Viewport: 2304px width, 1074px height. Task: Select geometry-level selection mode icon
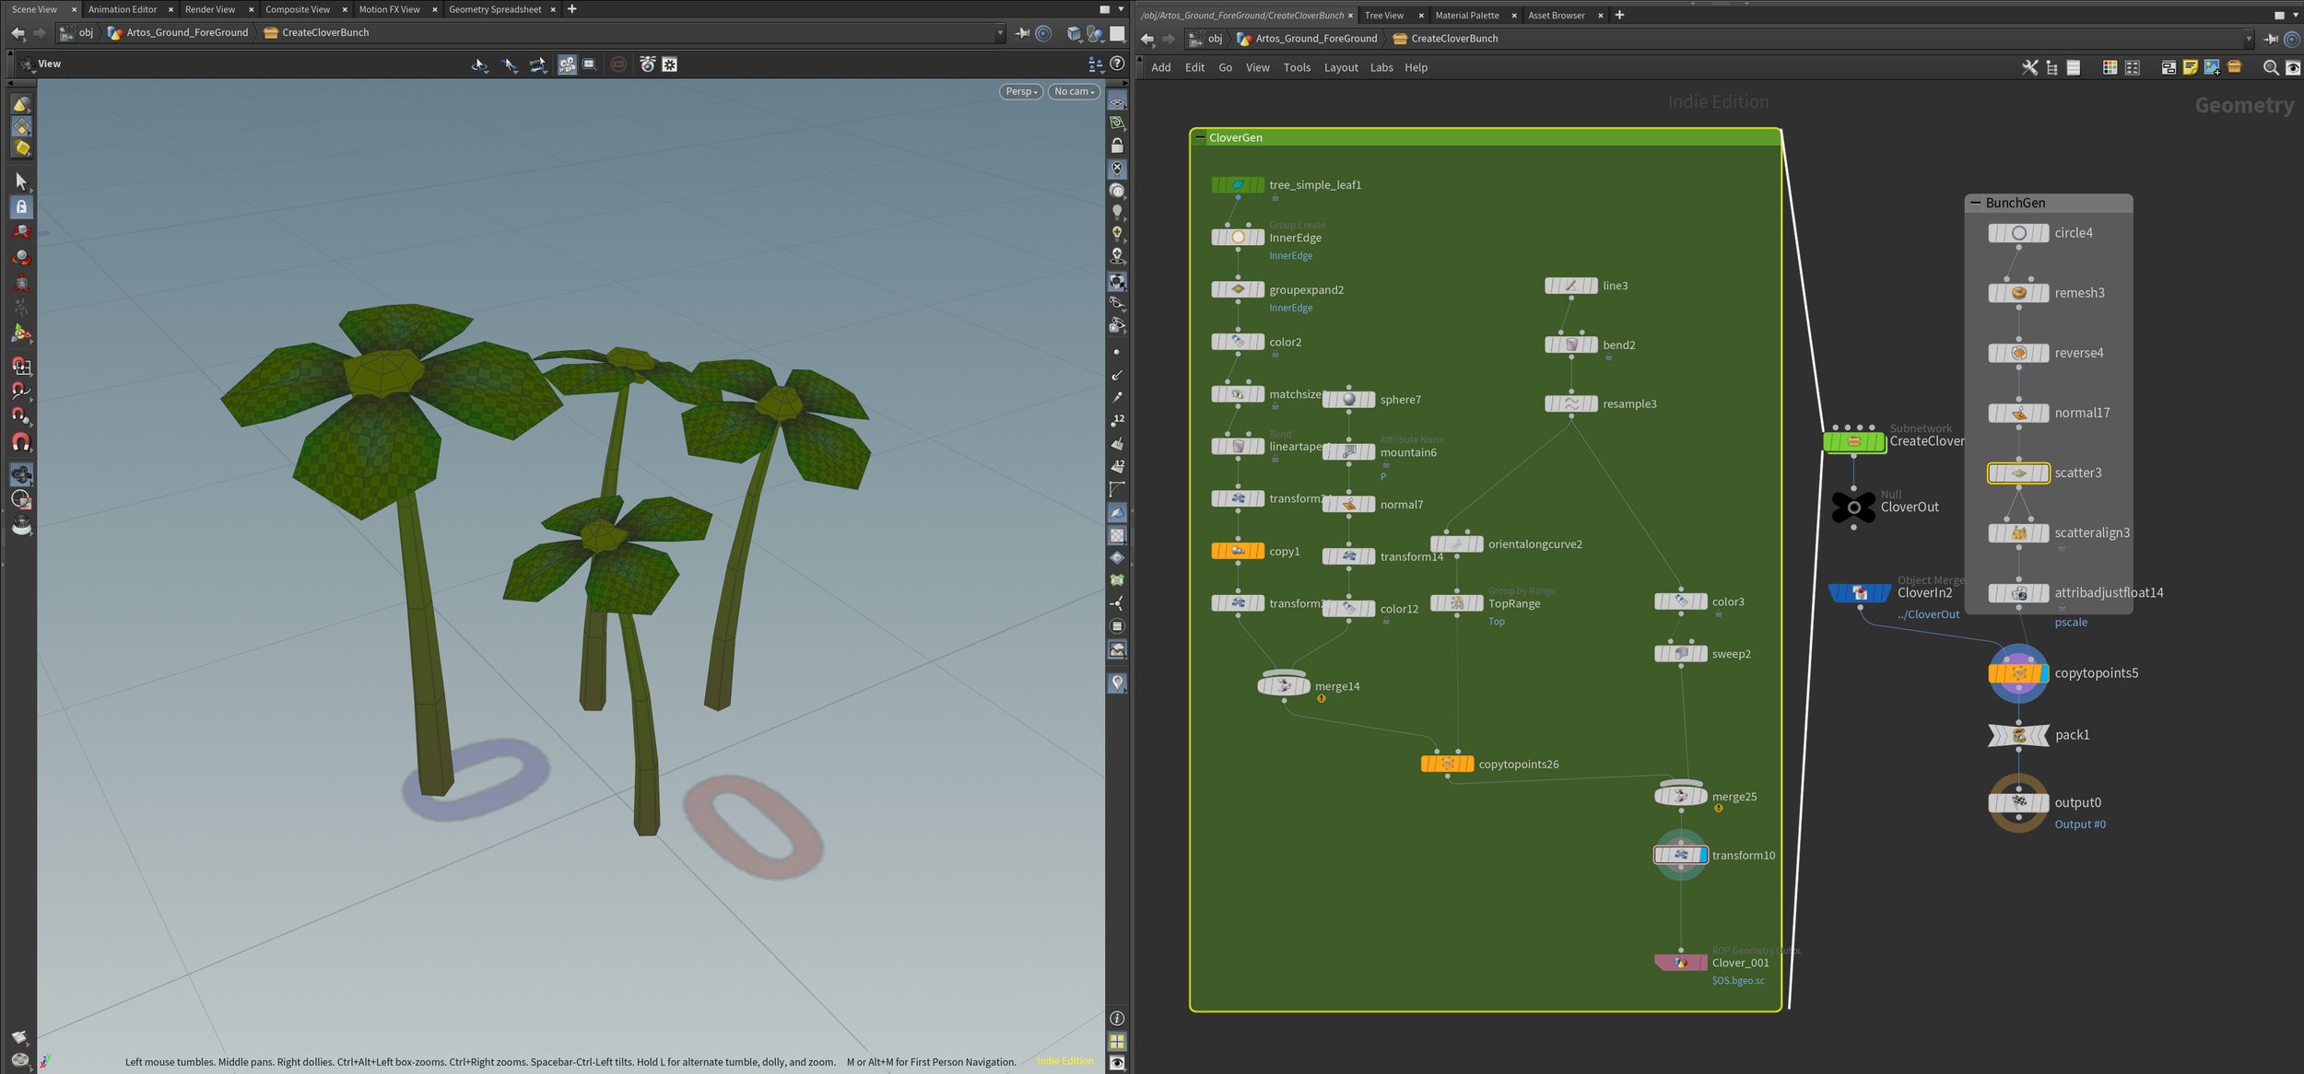click(21, 127)
